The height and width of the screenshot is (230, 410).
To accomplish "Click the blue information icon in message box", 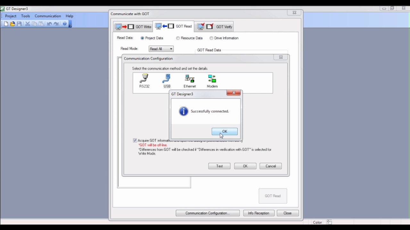I will (x=184, y=111).
